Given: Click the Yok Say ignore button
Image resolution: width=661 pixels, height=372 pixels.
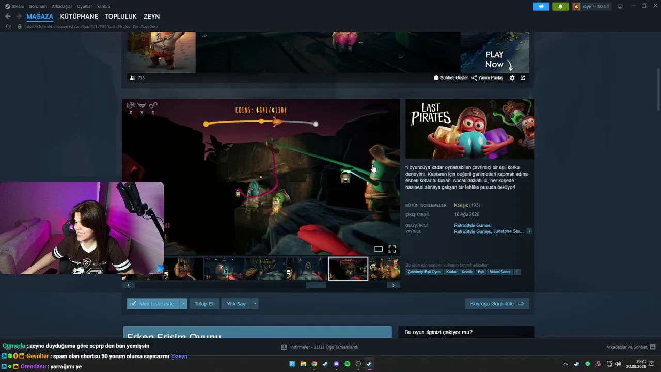Looking at the screenshot, I should (236, 304).
